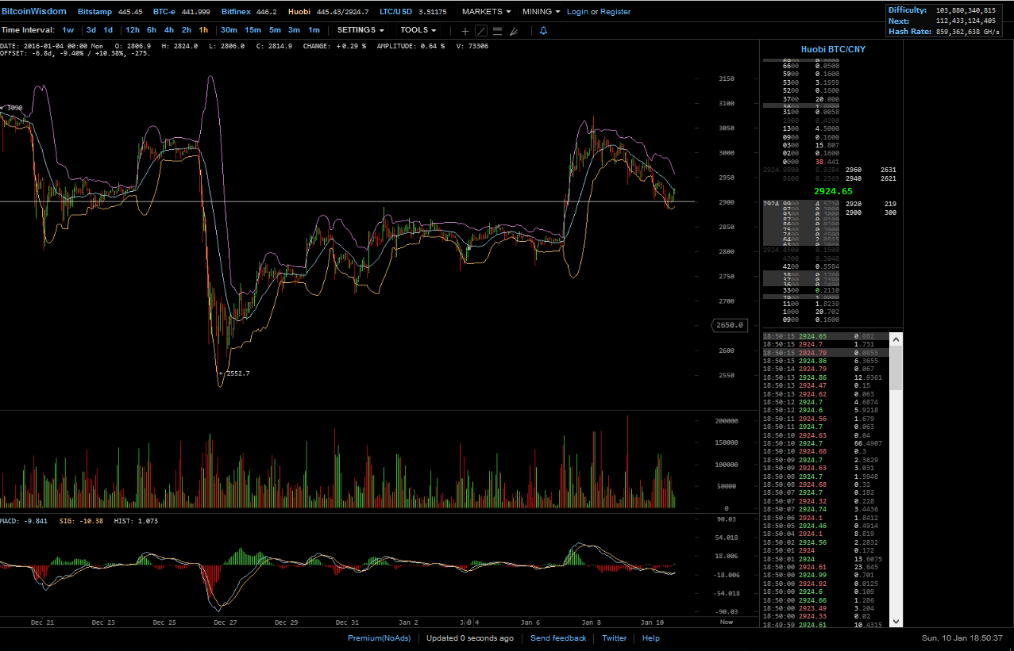This screenshot has width=1014, height=651.
Task: Click the alert bell icon
Action: 543,31
